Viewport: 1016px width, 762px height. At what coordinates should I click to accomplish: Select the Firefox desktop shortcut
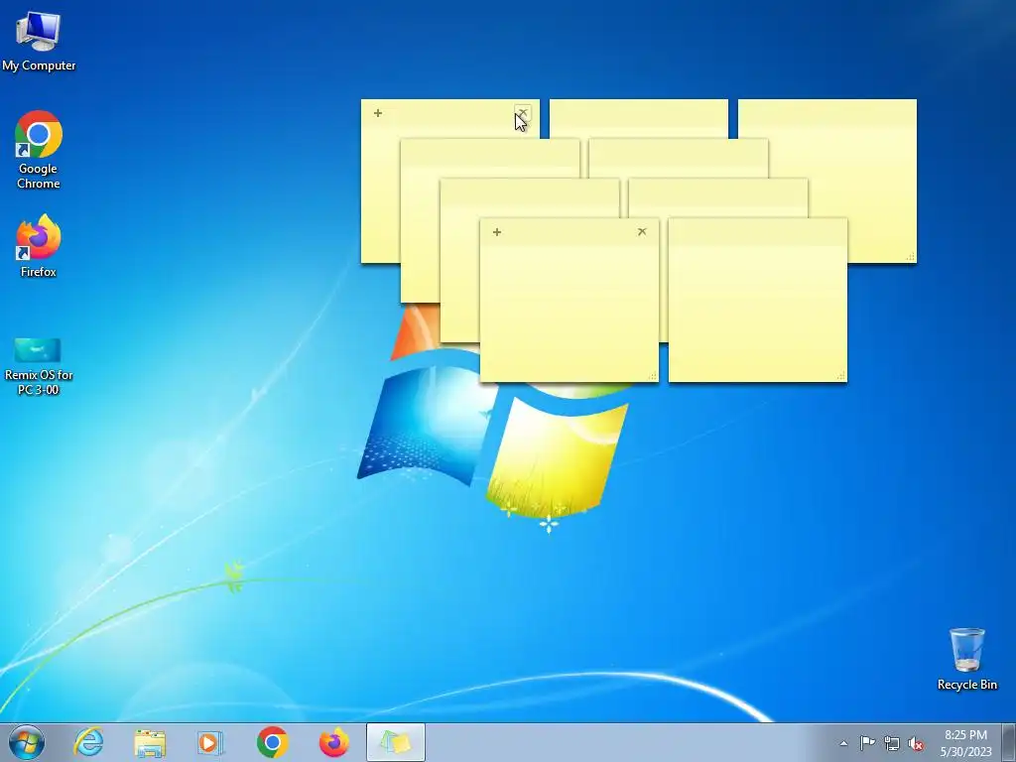click(39, 247)
